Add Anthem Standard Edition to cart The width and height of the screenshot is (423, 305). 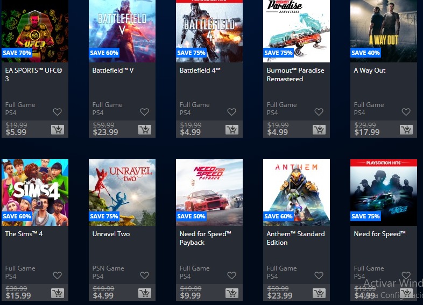(319, 293)
